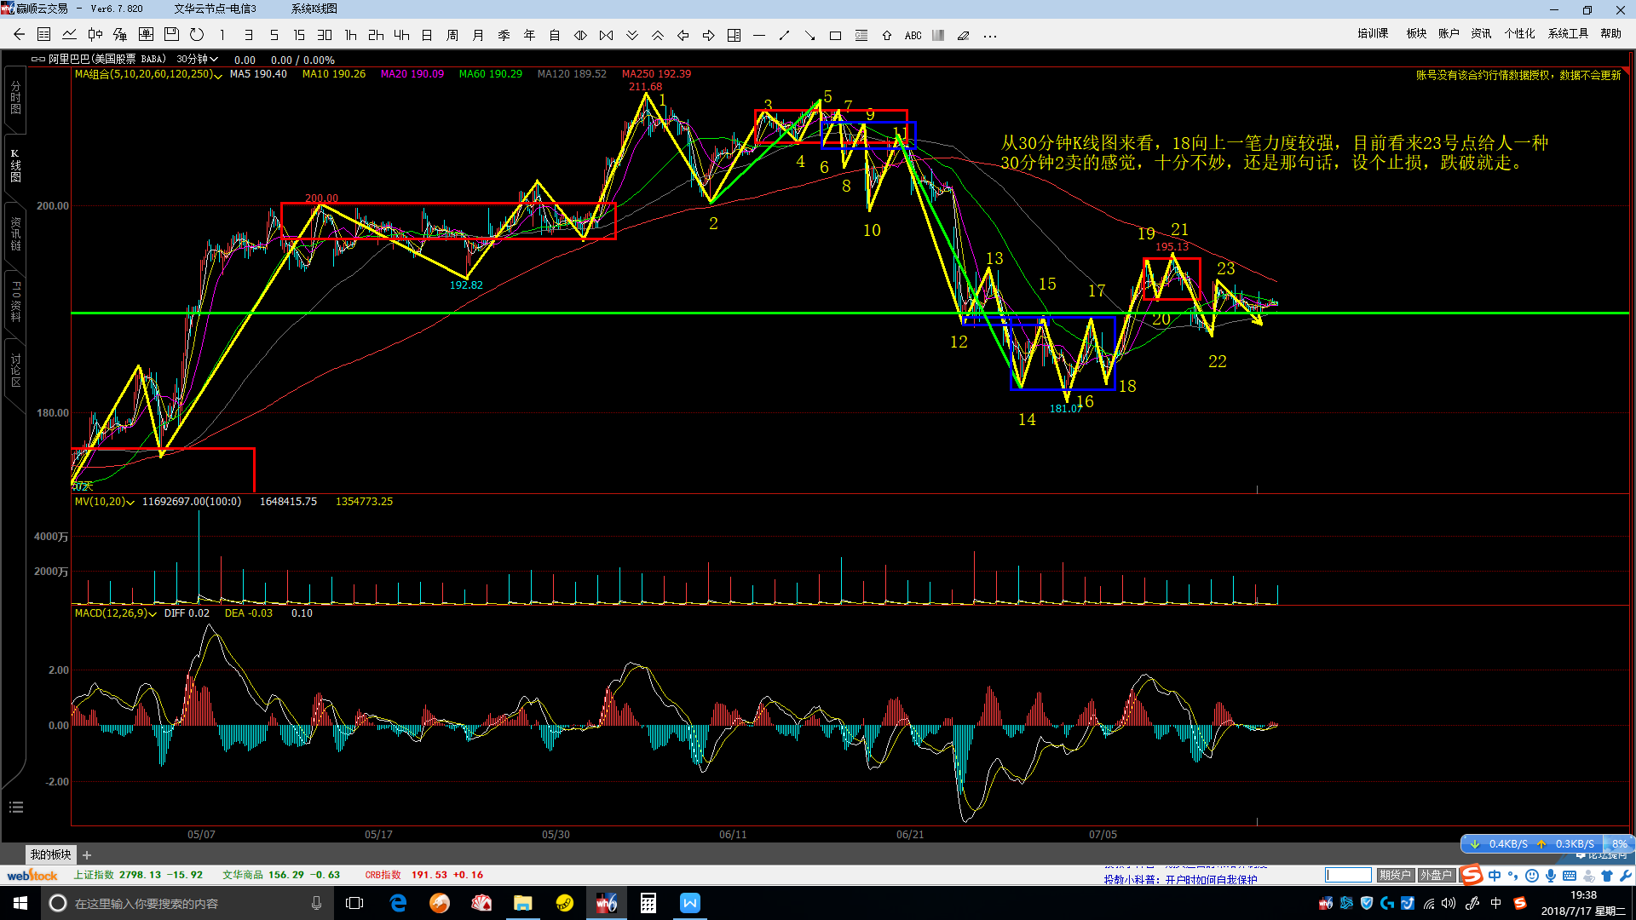Click the Sogou emoji smiley icon
The image size is (1636, 920).
[1532, 875]
